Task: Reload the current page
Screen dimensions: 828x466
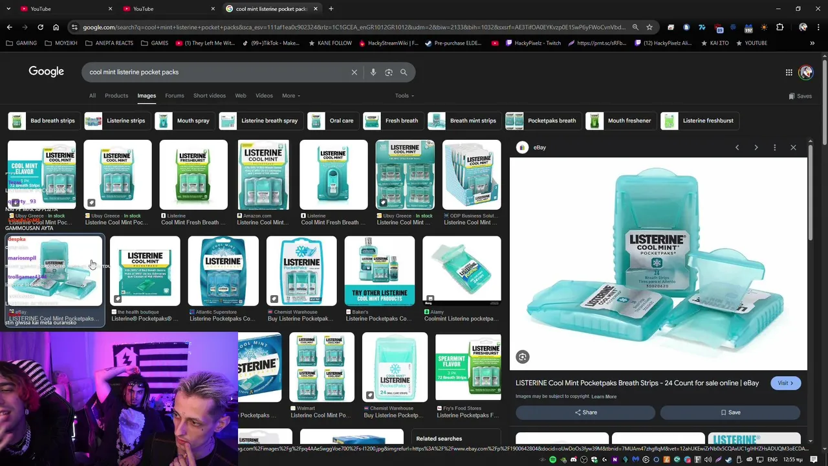Action: [40, 27]
